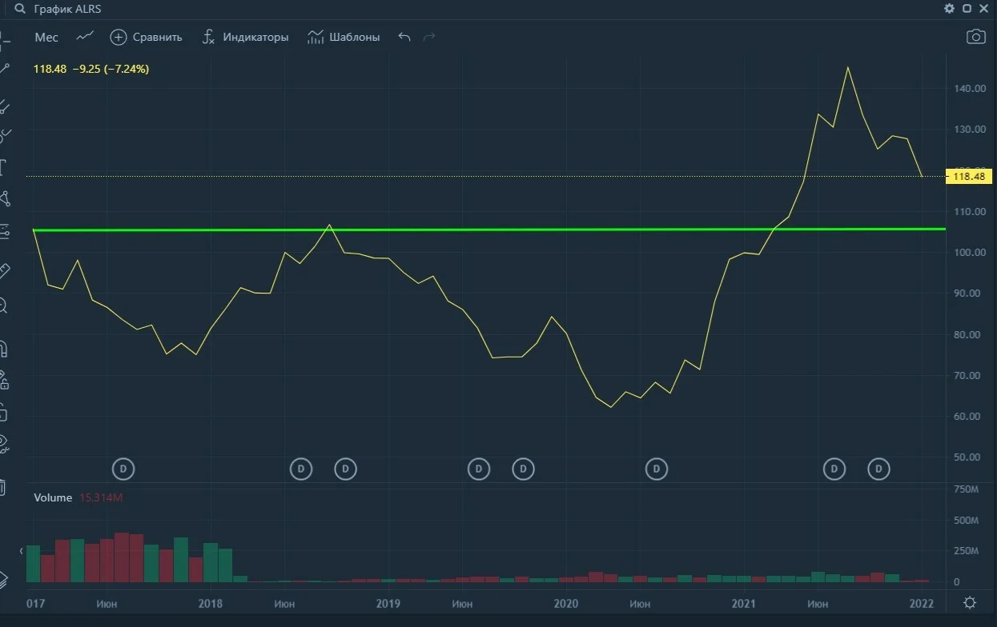Viewport: 997px width, 627px height.
Task: Hide all drawings with eye icon
Action: point(3,442)
